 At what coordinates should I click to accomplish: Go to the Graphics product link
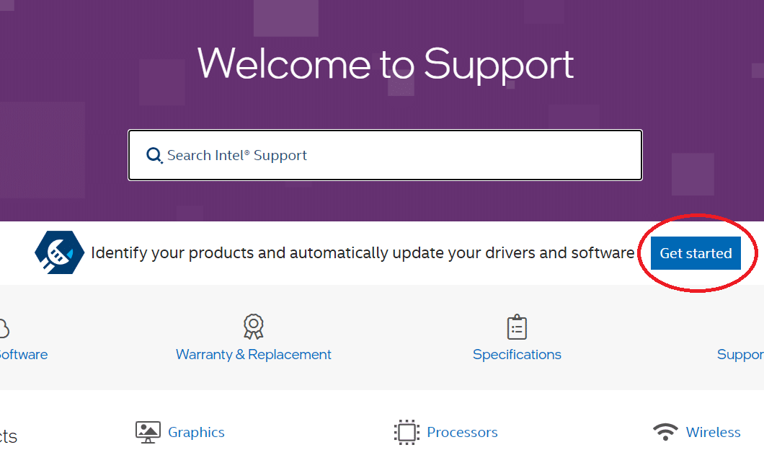pos(196,433)
